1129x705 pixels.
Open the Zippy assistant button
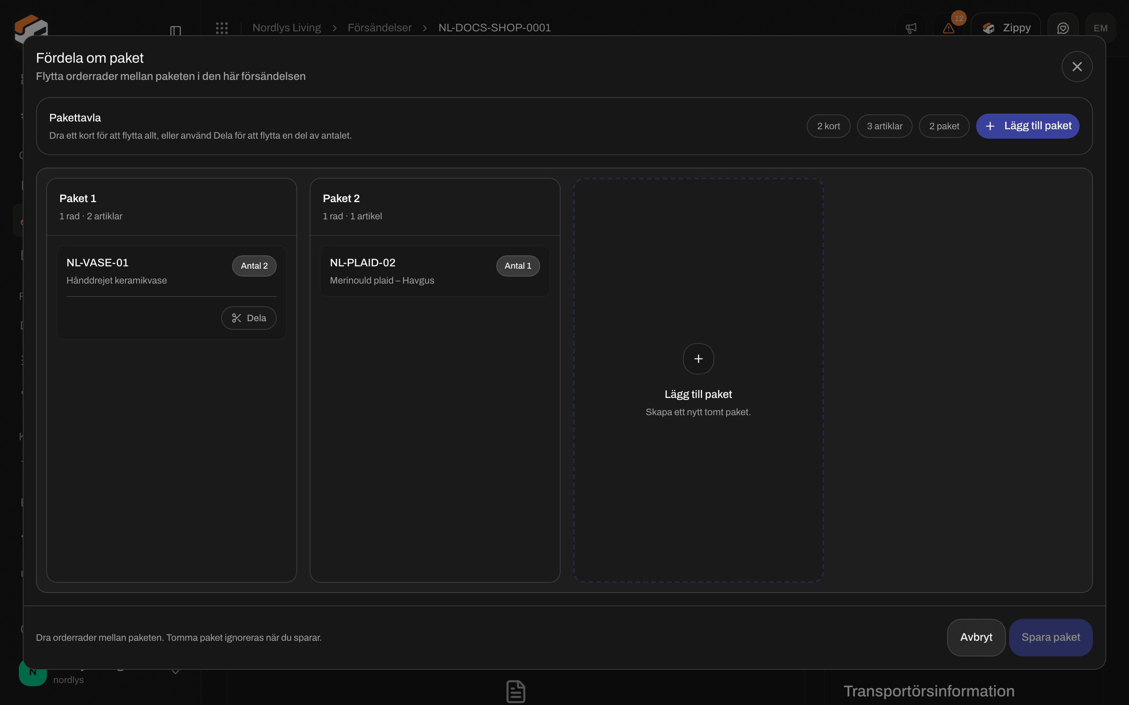(x=1006, y=28)
